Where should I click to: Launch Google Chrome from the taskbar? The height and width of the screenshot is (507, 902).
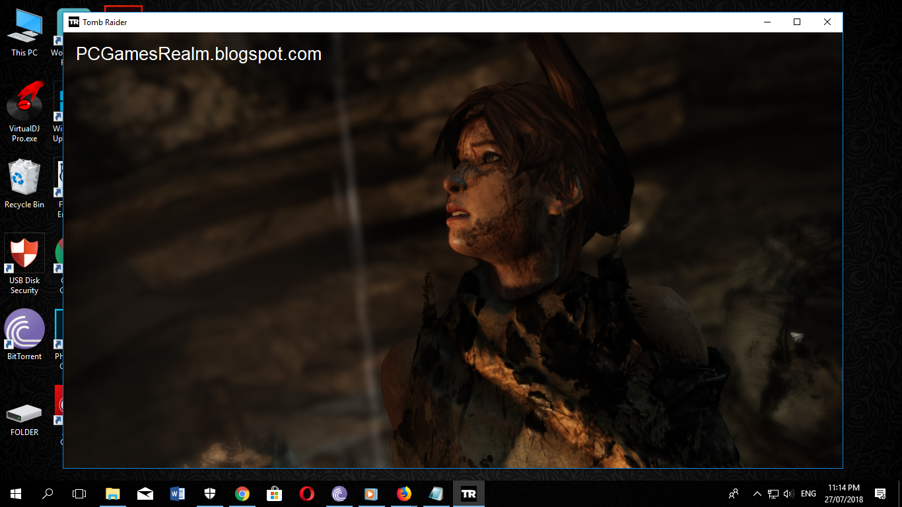point(242,493)
